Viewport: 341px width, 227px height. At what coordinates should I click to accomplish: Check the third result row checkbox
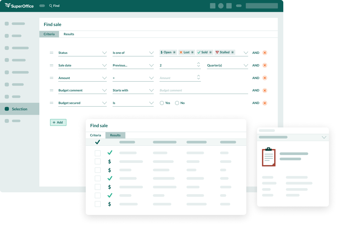(98, 170)
